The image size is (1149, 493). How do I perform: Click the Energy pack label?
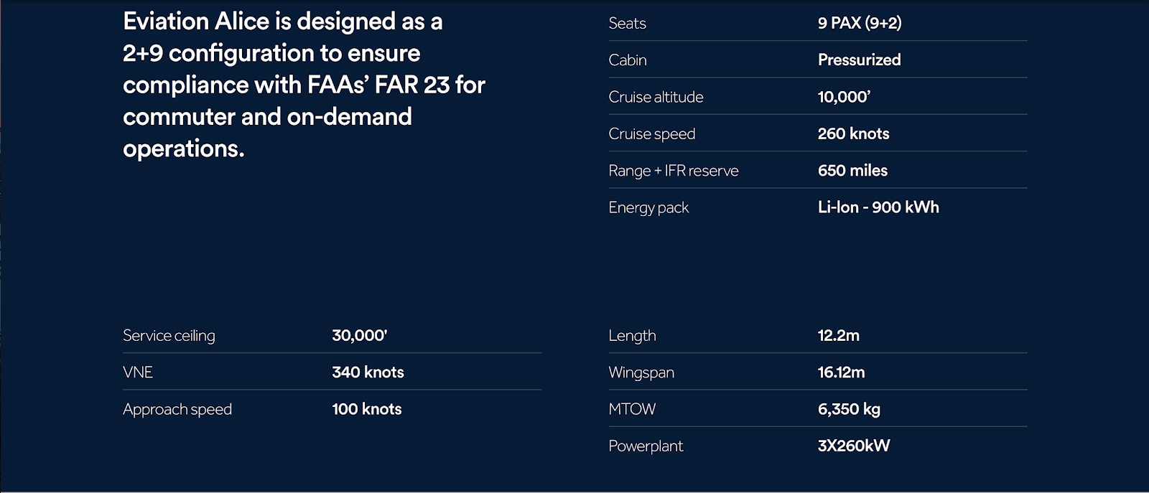648,207
